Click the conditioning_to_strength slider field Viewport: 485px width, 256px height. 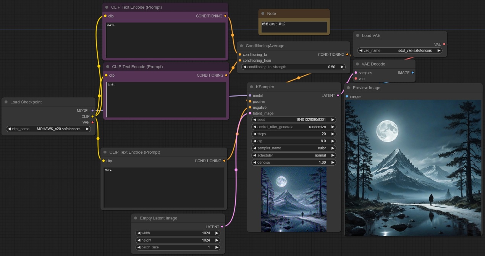[293, 67]
